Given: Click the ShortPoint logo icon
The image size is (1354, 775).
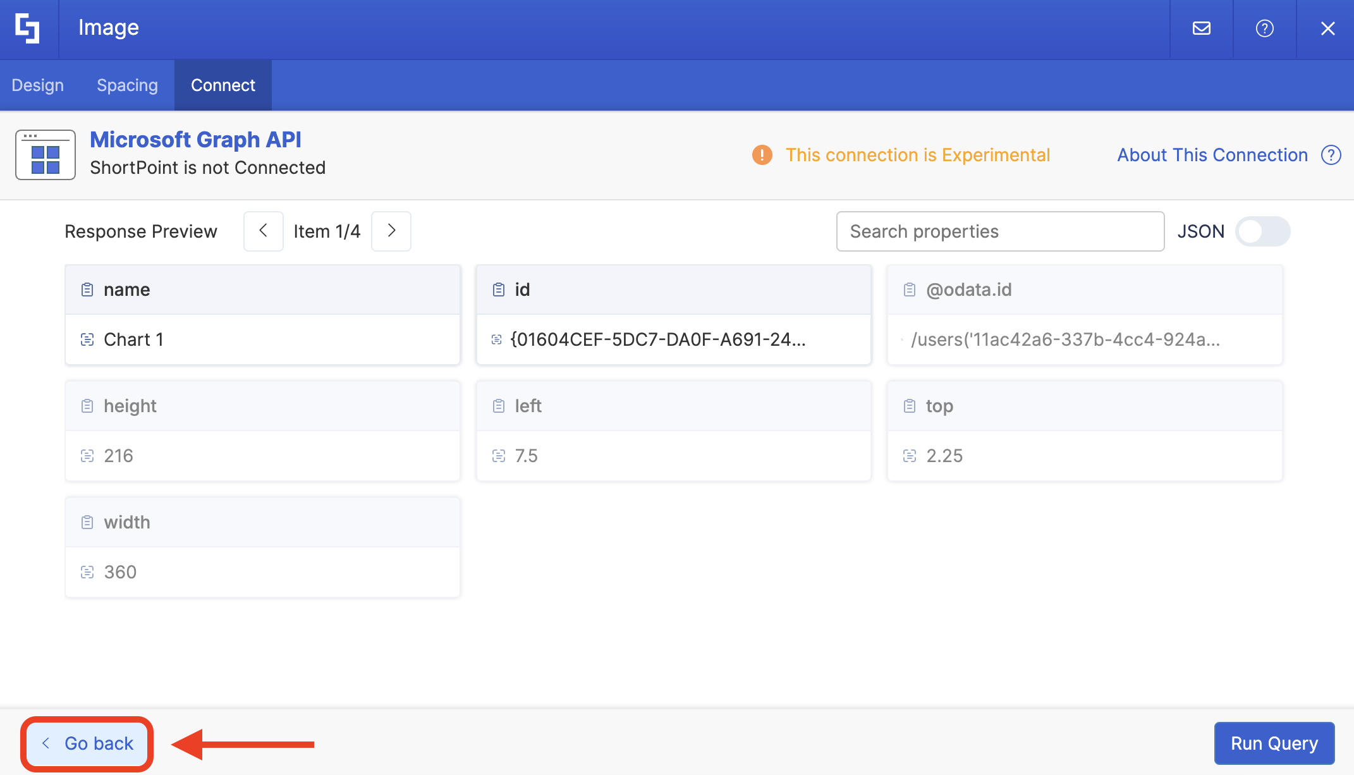Looking at the screenshot, I should (28, 28).
